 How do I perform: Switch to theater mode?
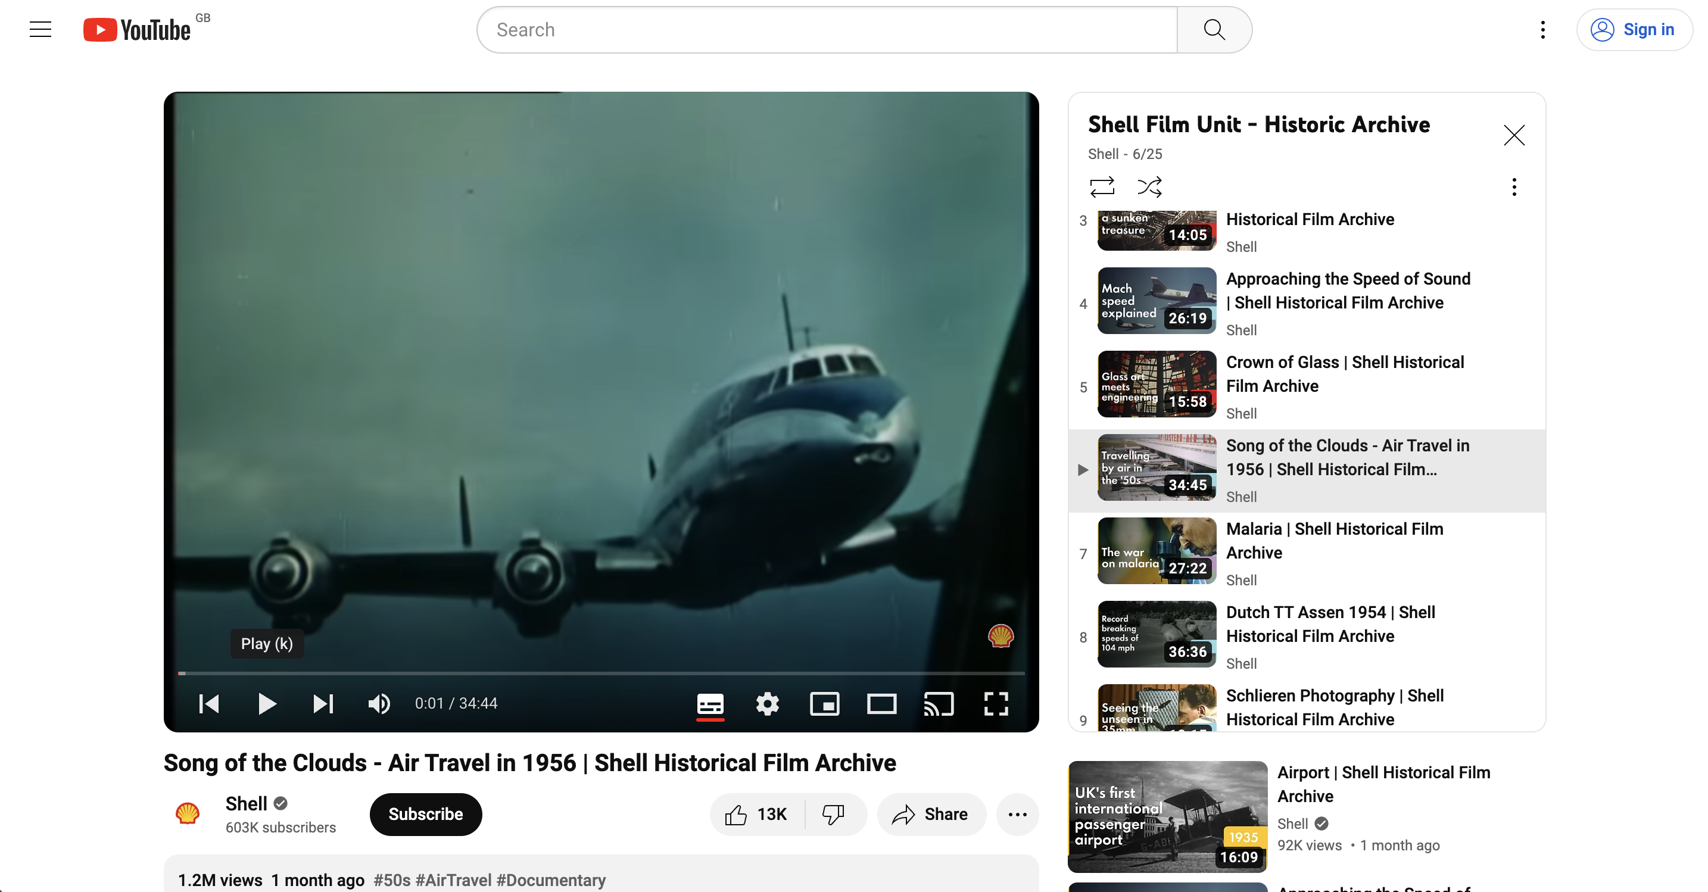(882, 704)
